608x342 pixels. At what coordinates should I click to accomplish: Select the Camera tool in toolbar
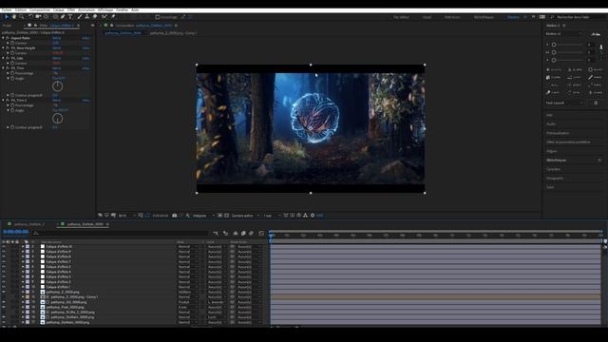(x=38, y=17)
